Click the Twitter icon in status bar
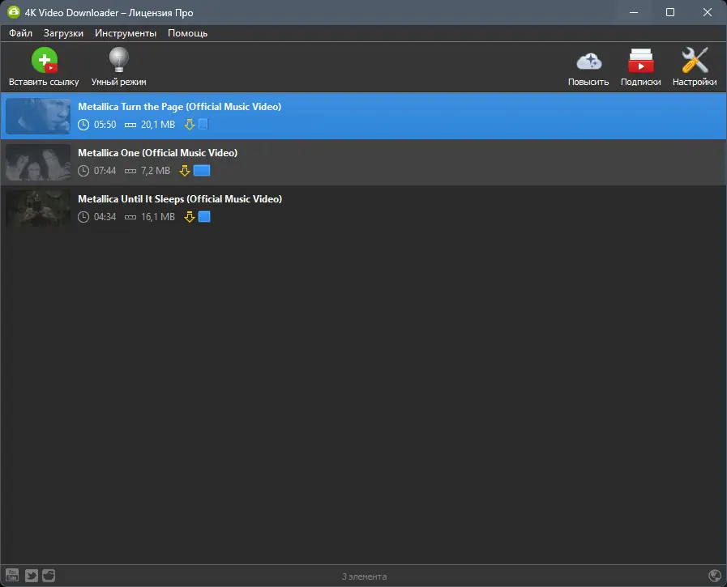Screen dimensions: 727x587 31,576
